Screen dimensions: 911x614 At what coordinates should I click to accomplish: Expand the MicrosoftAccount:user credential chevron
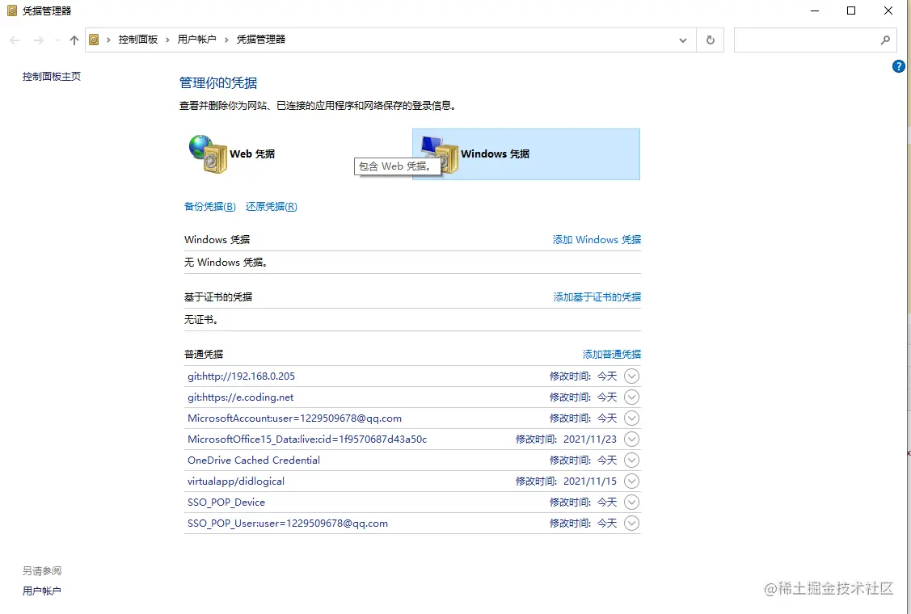tap(631, 418)
